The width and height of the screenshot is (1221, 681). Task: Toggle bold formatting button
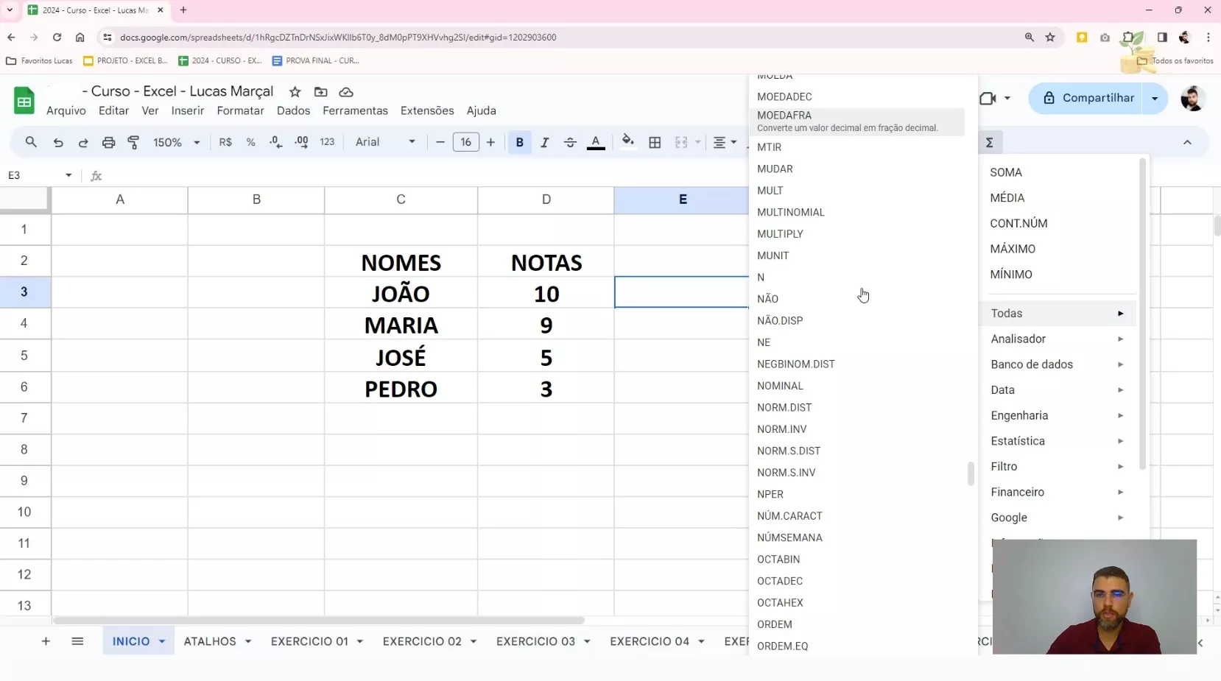(520, 142)
